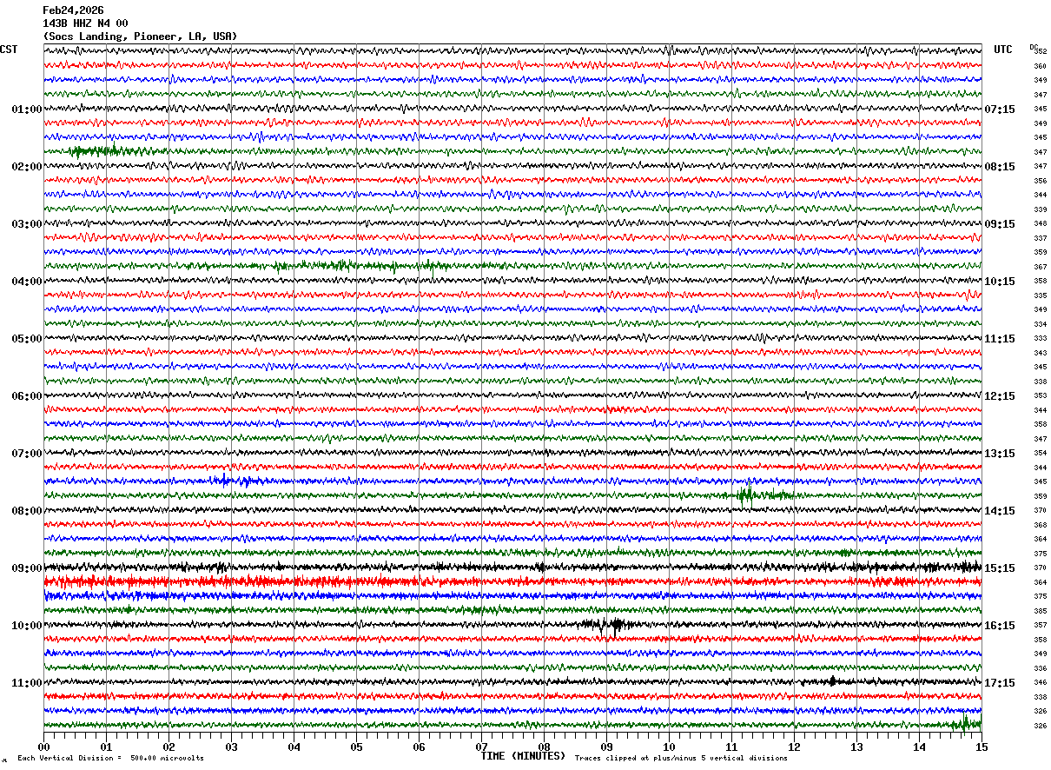Click the 12:15 UTC time label
The width and height of the screenshot is (1051, 770).
coord(1000,396)
